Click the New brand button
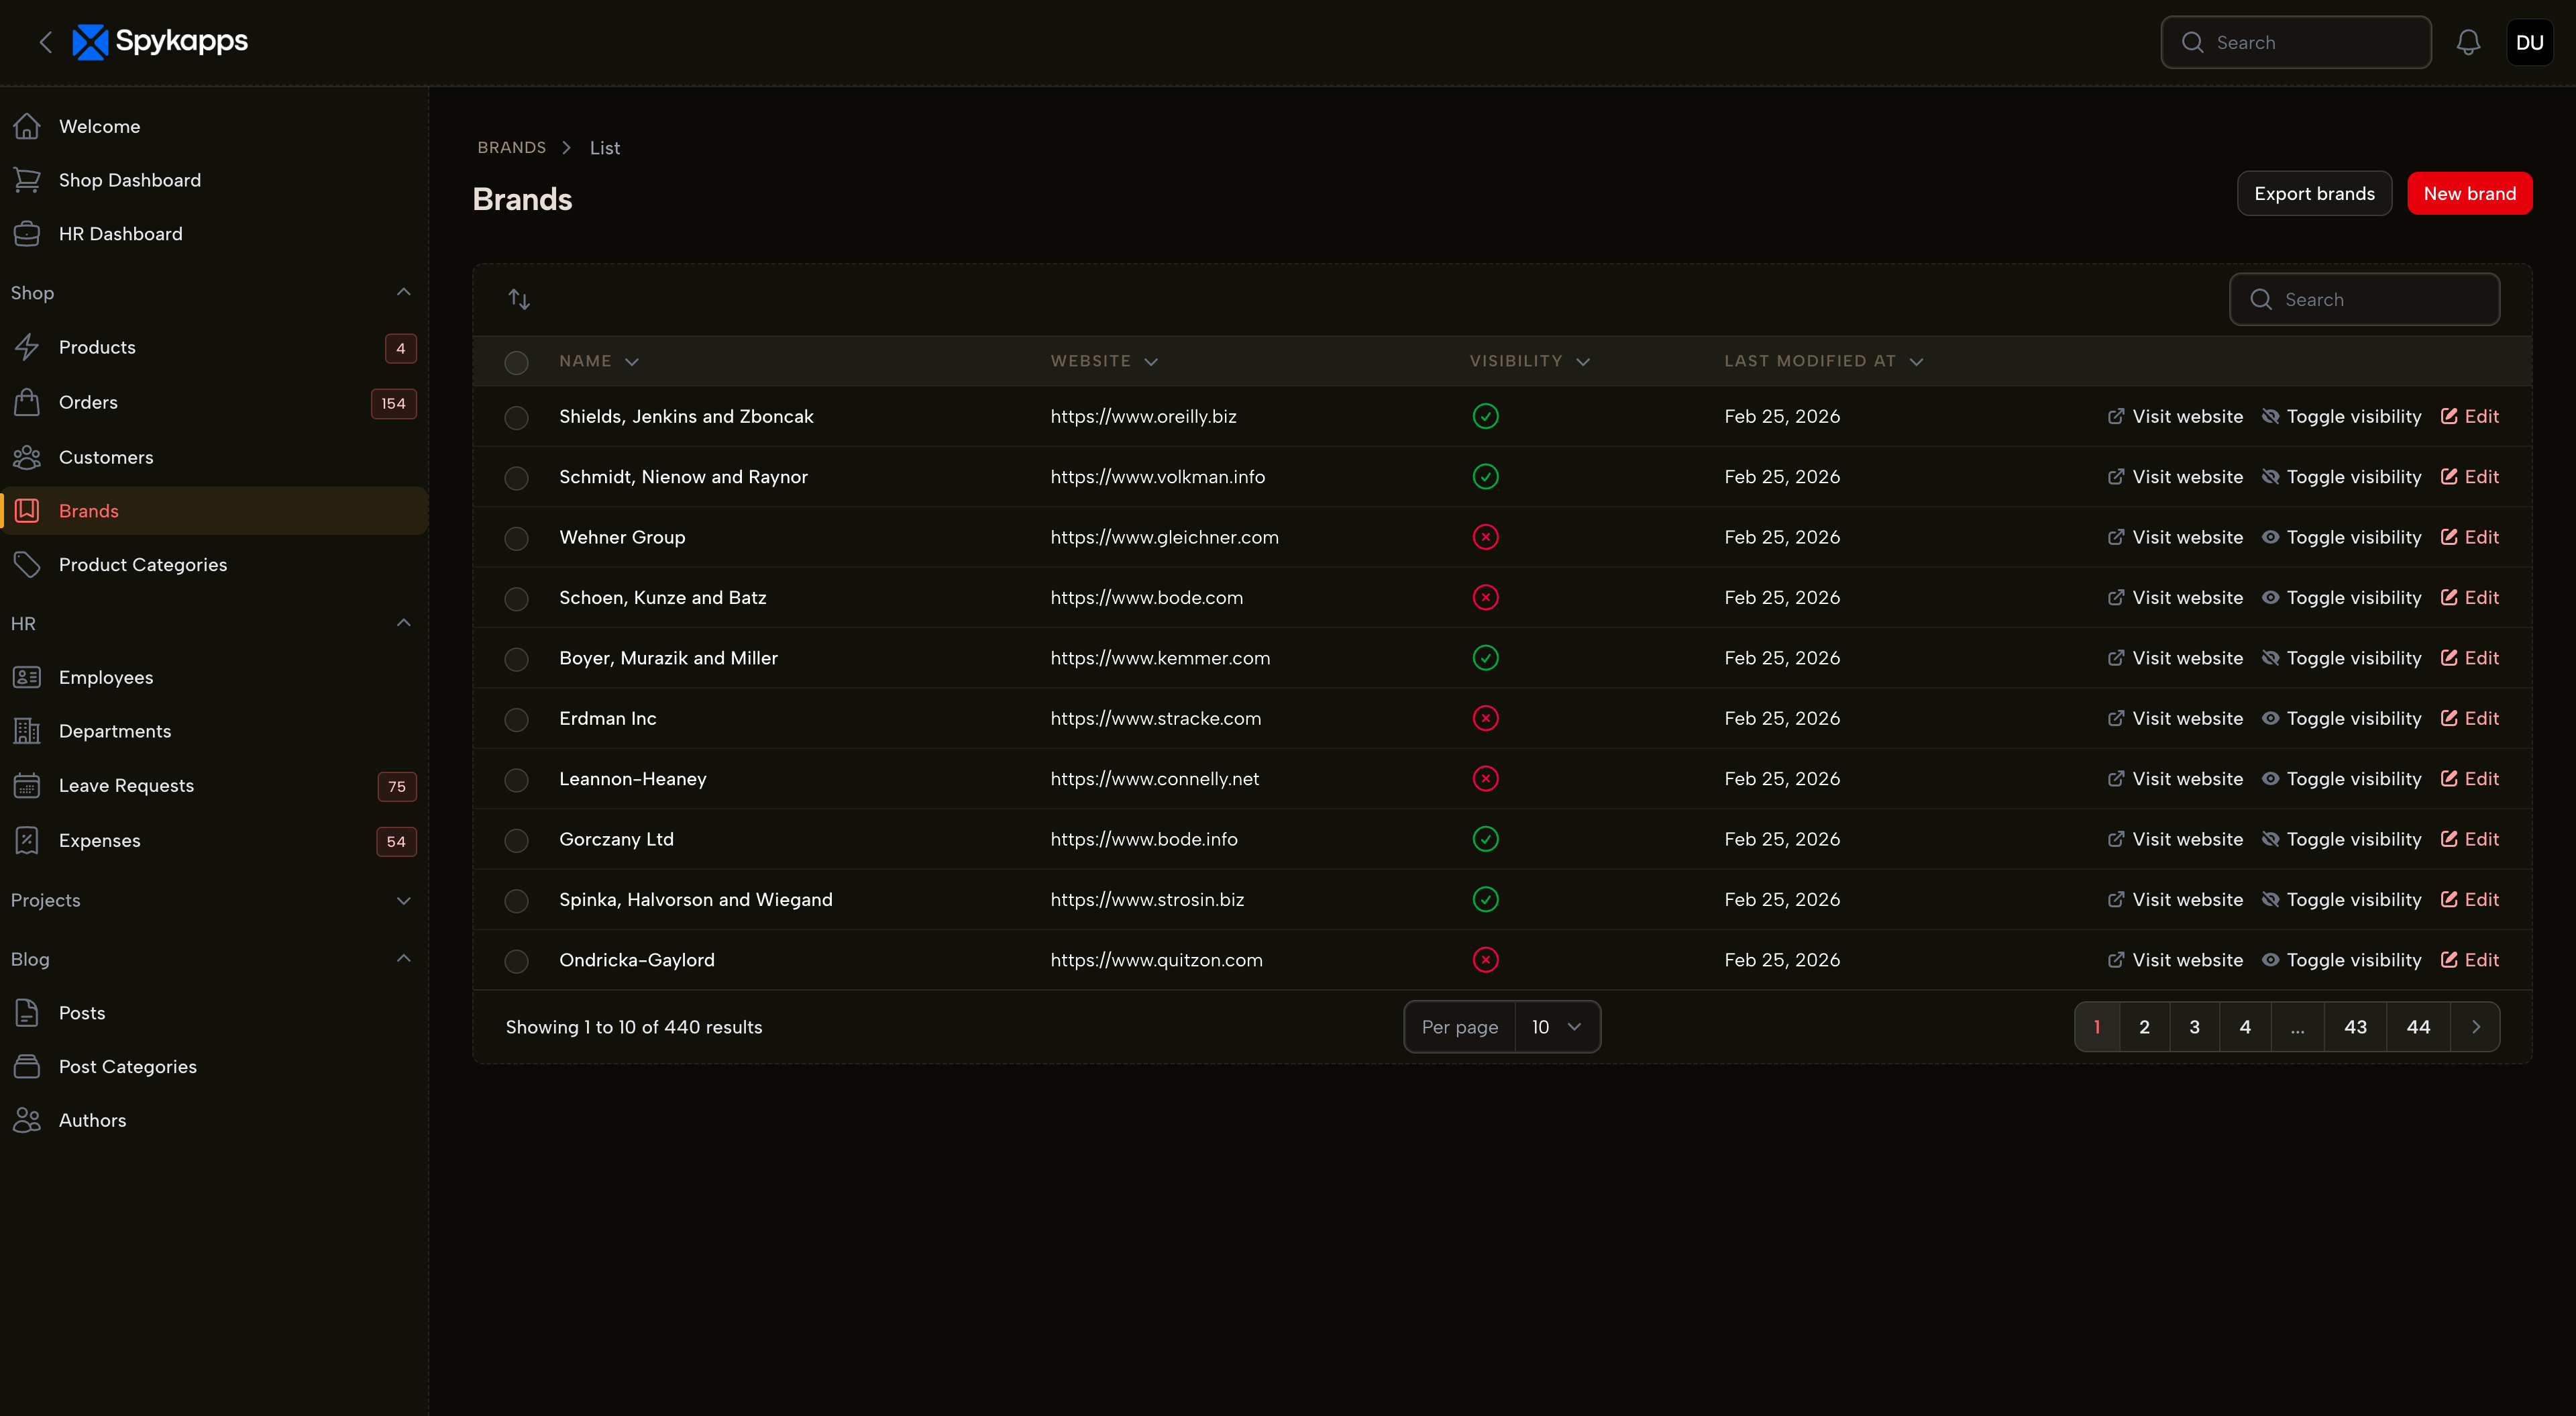 pos(2469,194)
